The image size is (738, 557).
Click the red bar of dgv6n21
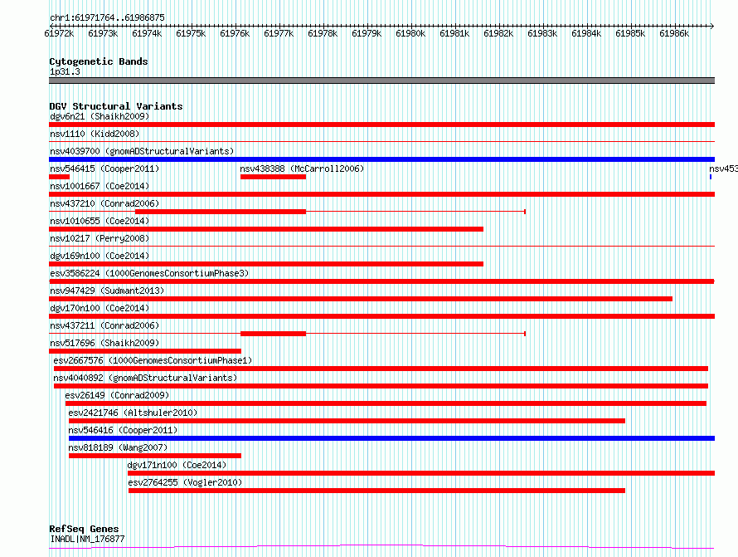click(x=381, y=125)
